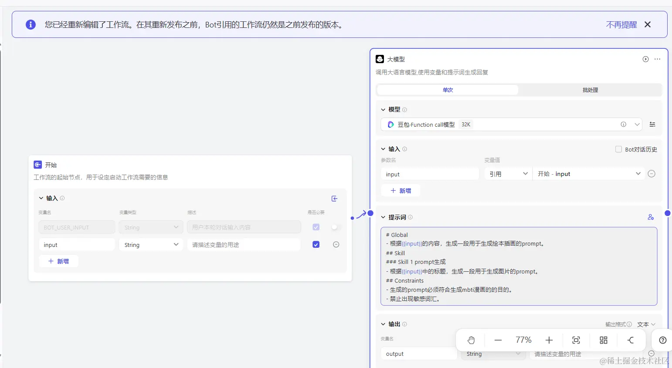The width and height of the screenshot is (672, 368).
Task: Zoom out with the minus icon
Action: pos(498,340)
